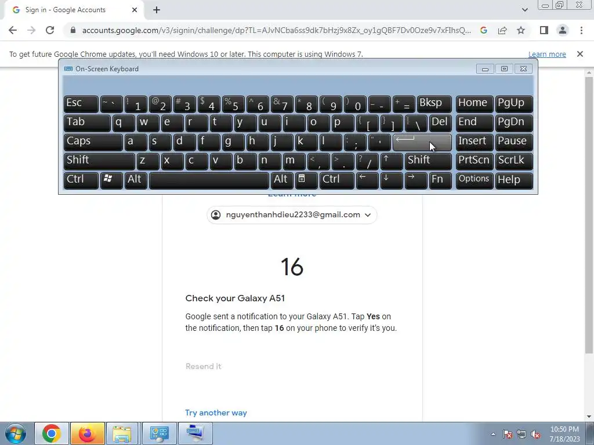The image size is (594, 445).
Task: Click the Home key
Action: 475,104
